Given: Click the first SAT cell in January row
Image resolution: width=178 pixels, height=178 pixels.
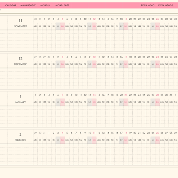Looking at the screenshot, I should (58, 102).
